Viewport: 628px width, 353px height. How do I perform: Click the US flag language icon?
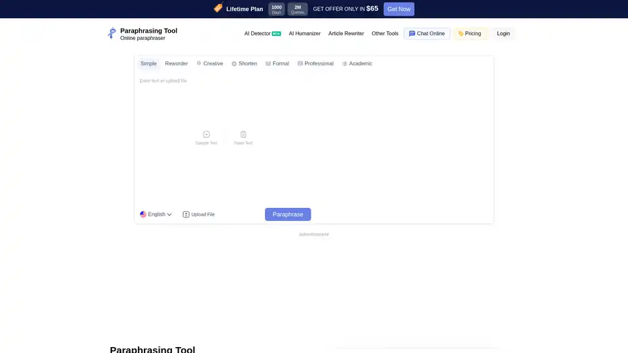click(x=143, y=214)
